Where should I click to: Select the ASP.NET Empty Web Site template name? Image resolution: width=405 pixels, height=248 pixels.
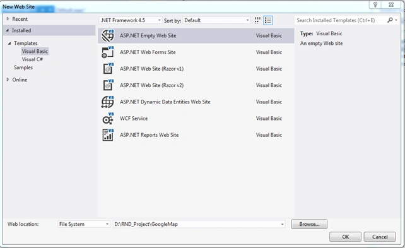[x=148, y=35]
